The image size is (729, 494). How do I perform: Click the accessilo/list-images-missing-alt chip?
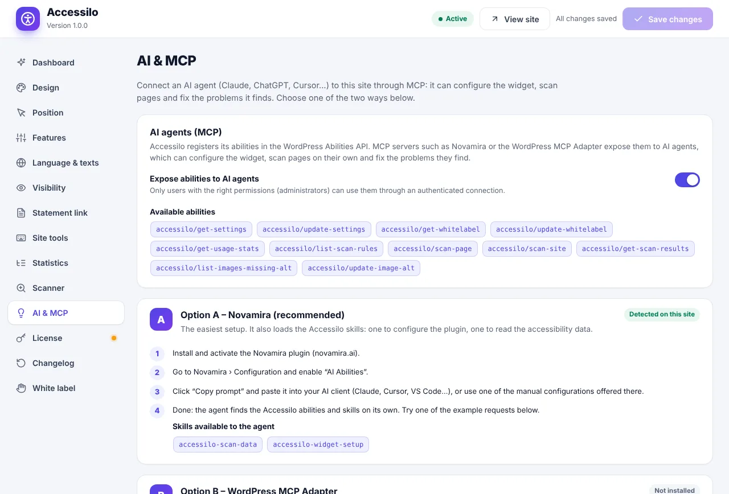pos(224,268)
